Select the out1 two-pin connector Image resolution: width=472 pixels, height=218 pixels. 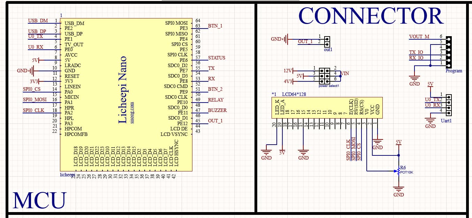coord(327,42)
